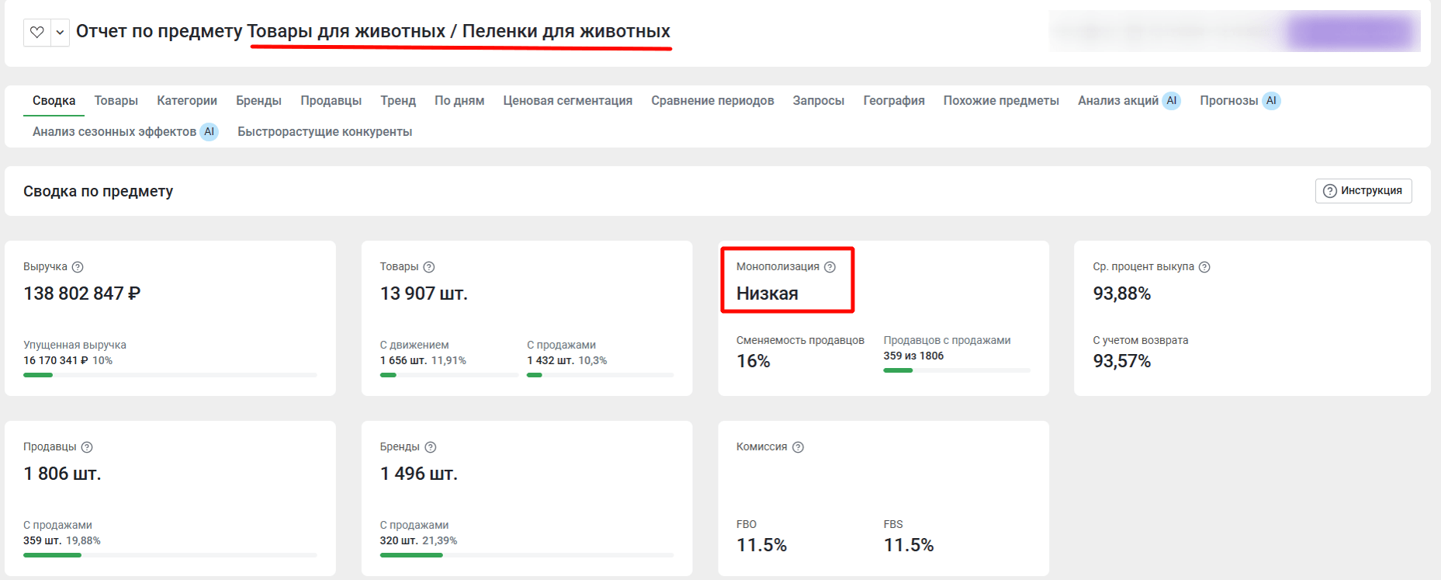Click the Сравнение периодов tab
This screenshot has width=1441, height=580.
pos(712,101)
